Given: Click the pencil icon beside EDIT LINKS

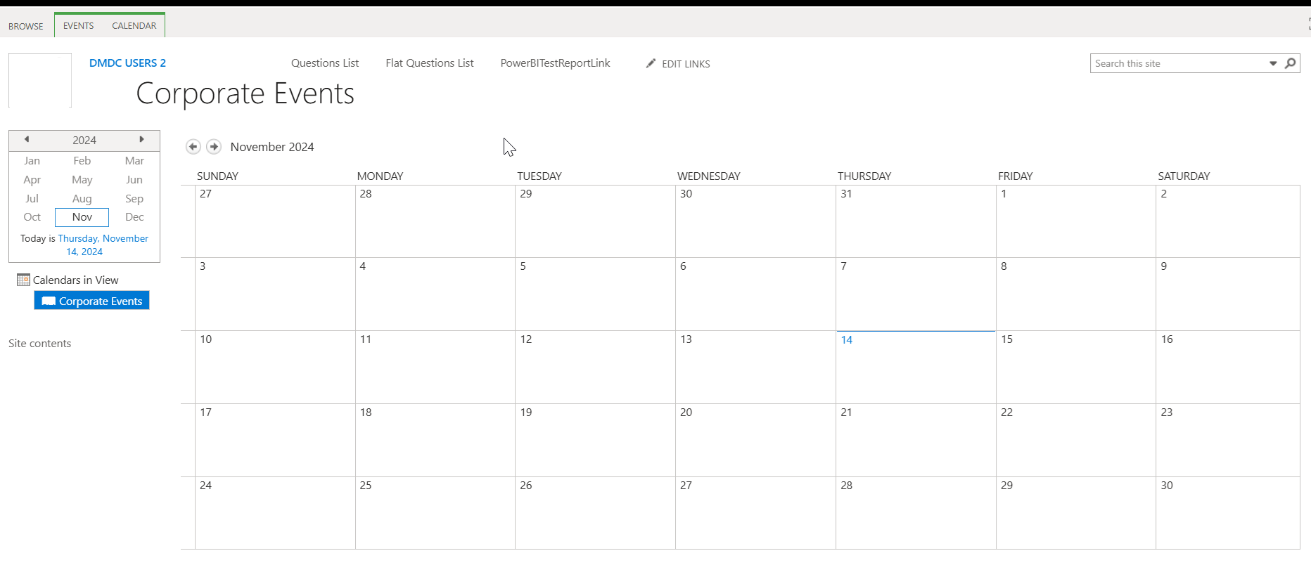Looking at the screenshot, I should point(651,63).
